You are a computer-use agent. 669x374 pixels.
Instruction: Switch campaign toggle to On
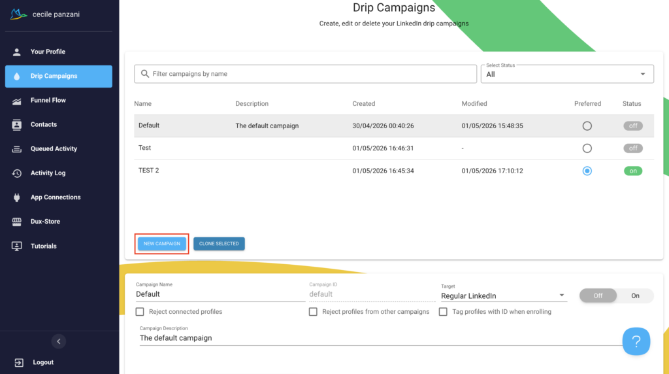[x=635, y=296]
